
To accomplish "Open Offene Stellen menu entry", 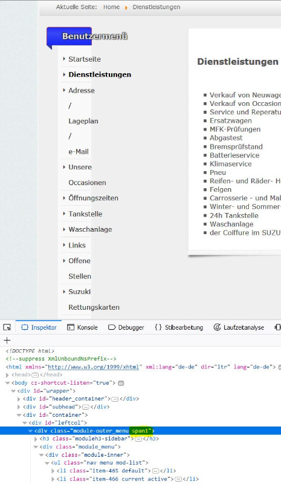I will (x=80, y=268).
